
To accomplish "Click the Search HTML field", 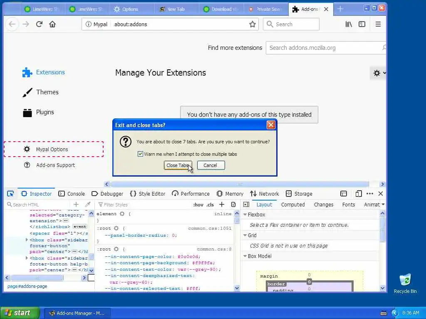I will tap(38, 204).
